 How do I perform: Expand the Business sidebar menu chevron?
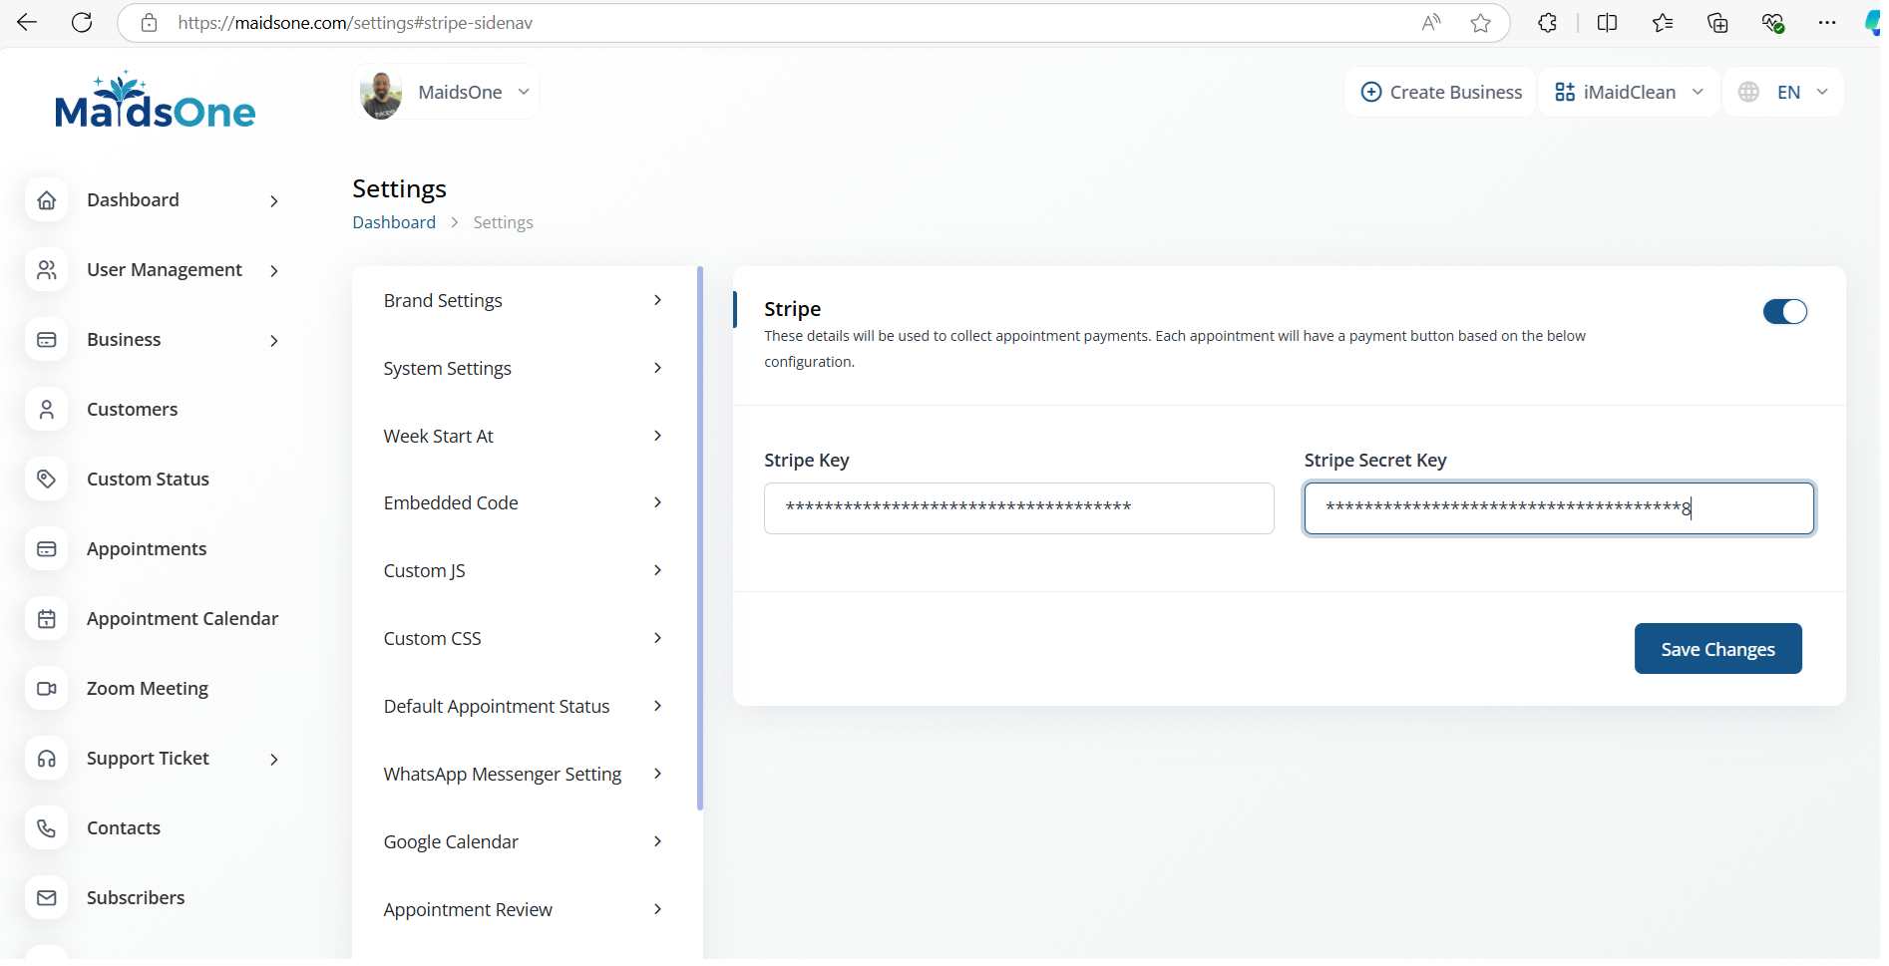point(274,341)
